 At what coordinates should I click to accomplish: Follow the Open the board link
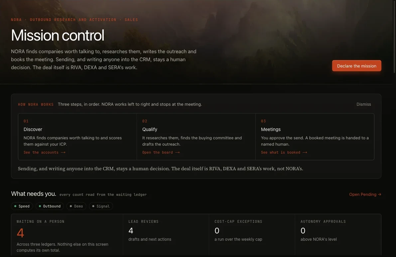click(161, 152)
